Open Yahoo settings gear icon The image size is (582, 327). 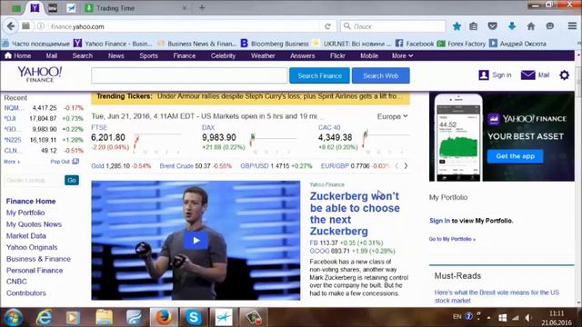[564, 75]
